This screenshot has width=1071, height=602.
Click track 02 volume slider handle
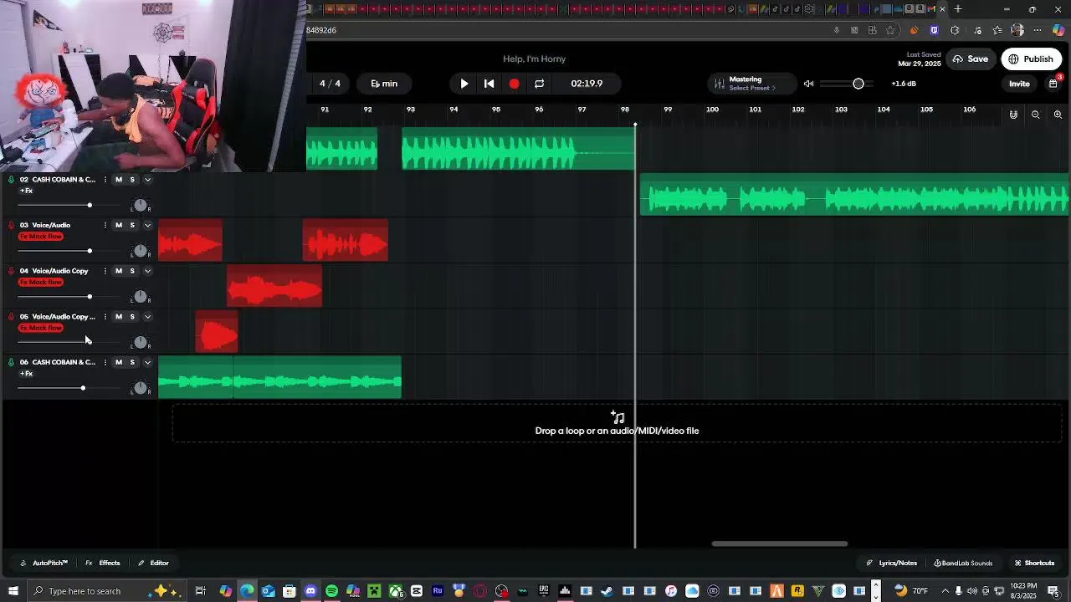tap(90, 205)
